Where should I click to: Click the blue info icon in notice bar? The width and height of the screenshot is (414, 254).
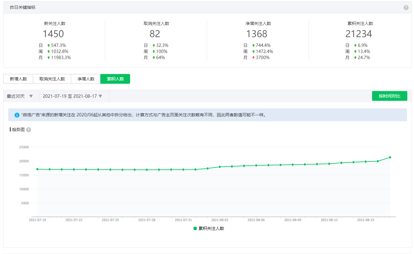pos(17,115)
